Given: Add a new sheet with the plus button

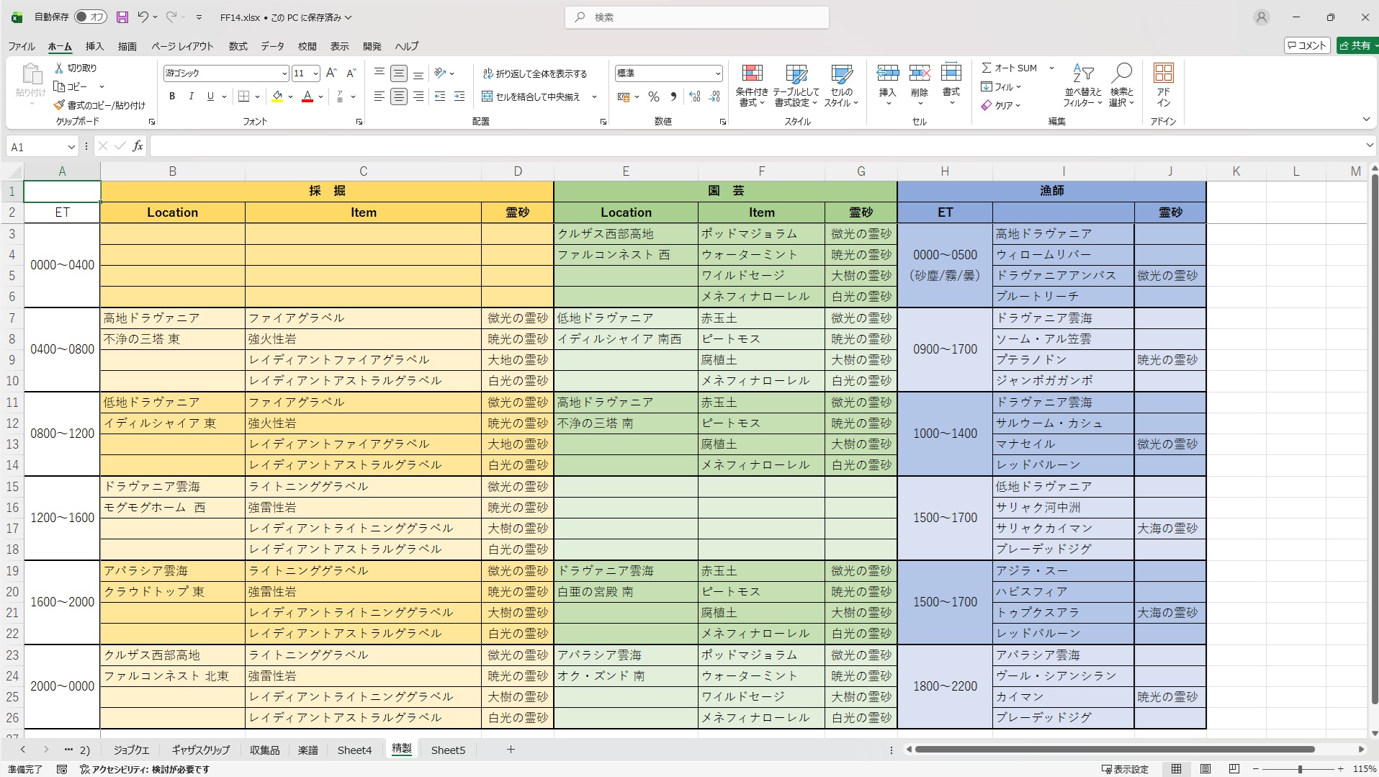Looking at the screenshot, I should coord(511,750).
